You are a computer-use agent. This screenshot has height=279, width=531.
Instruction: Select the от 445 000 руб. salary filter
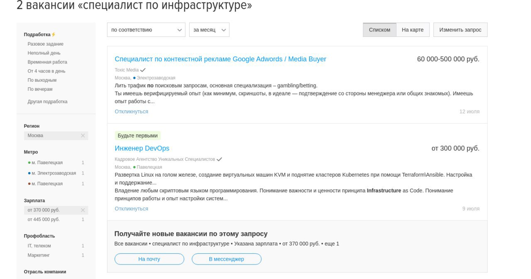[44, 219]
